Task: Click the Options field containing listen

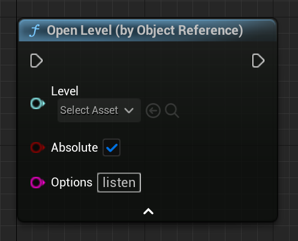Action: coord(119,182)
